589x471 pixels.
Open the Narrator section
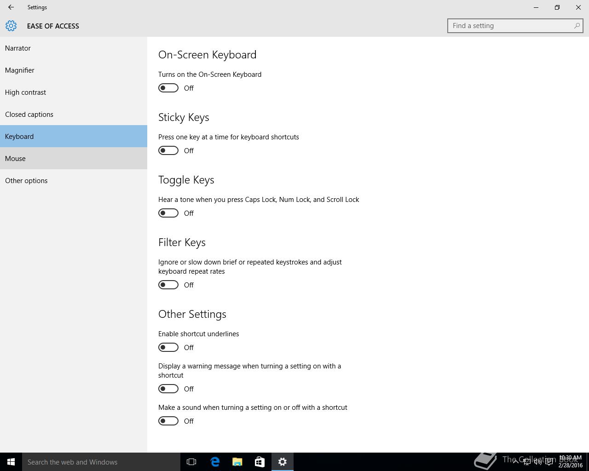pos(74,48)
